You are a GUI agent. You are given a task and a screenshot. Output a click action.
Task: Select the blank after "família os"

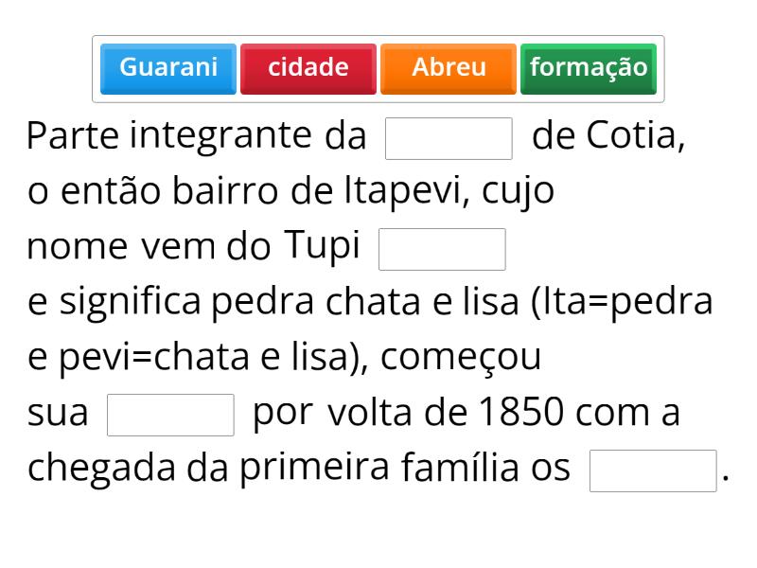coord(653,470)
